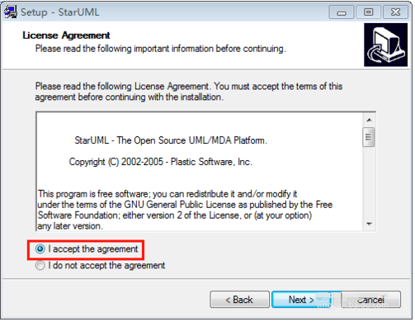Image resolution: width=415 pixels, height=322 pixels.
Task: Continue the installation with Next
Action: pyautogui.click(x=301, y=300)
